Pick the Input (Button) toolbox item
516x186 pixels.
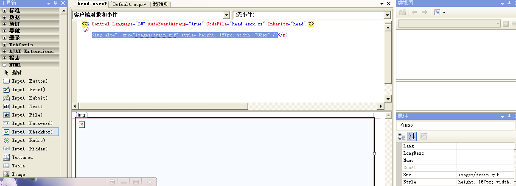coord(30,81)
